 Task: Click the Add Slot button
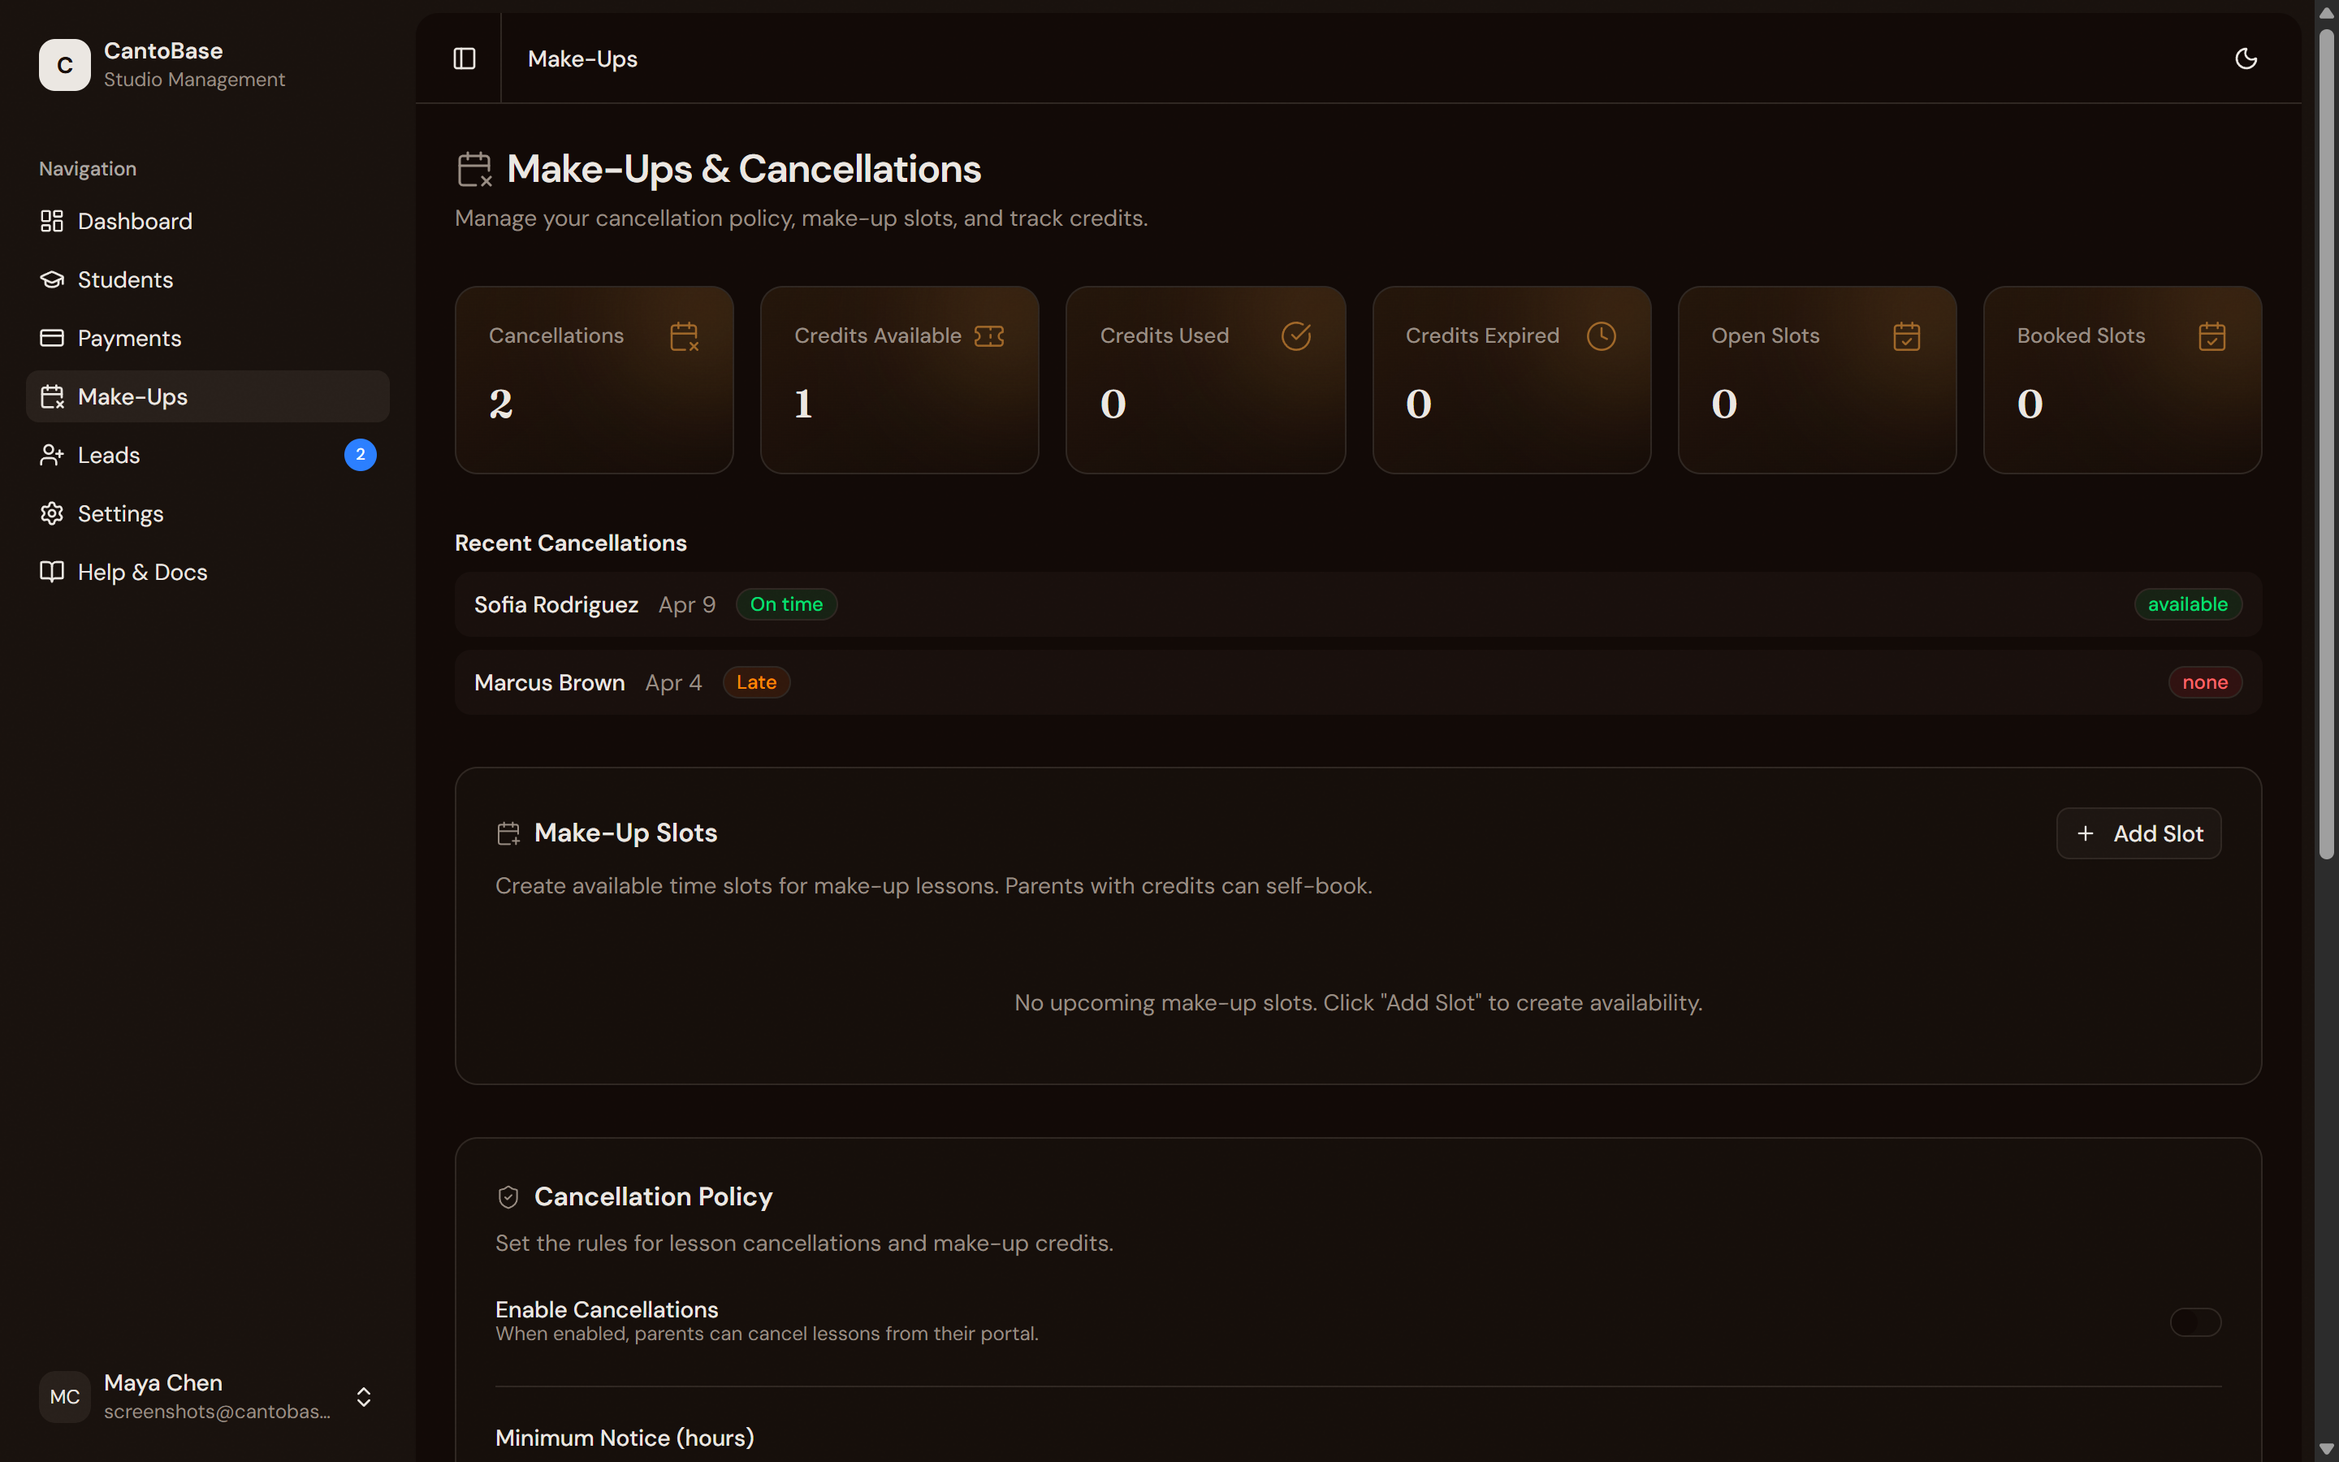pos(2139,833)
